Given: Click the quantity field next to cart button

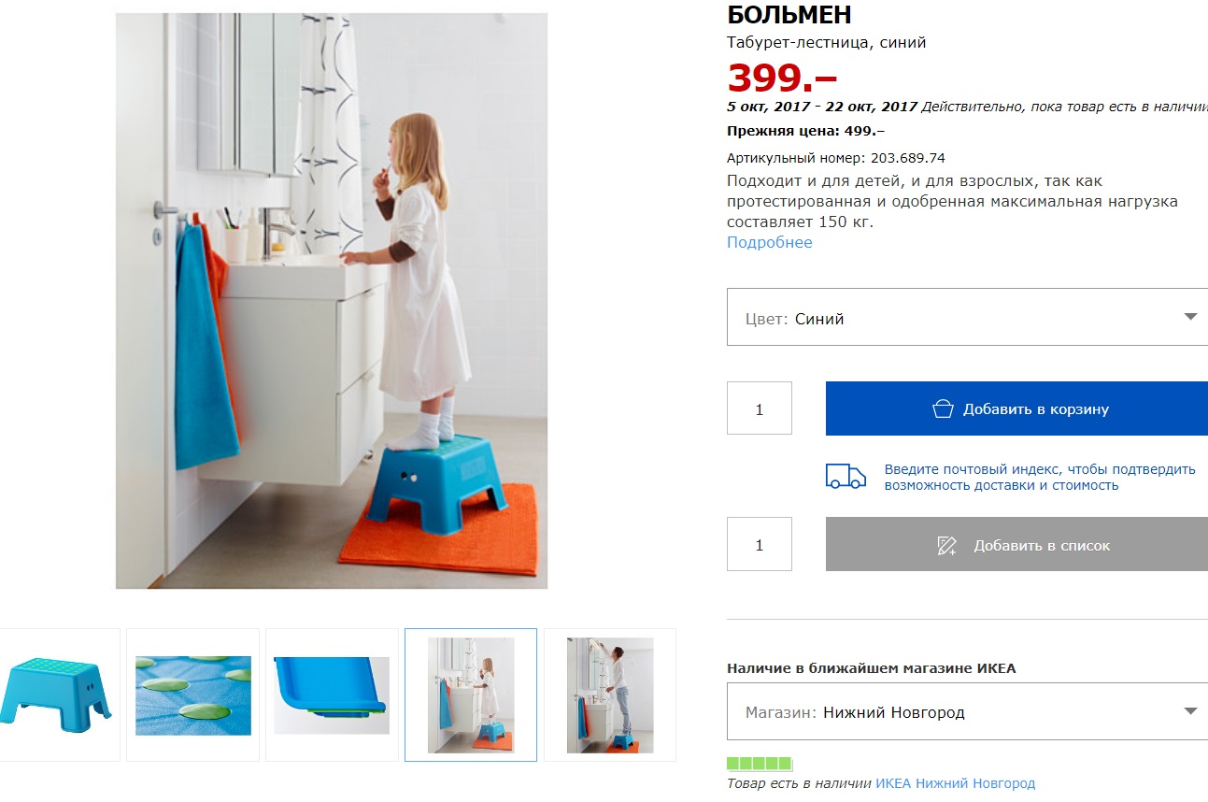Looking at the screenshot, I should pyautogui.click(x=760, y=408).
